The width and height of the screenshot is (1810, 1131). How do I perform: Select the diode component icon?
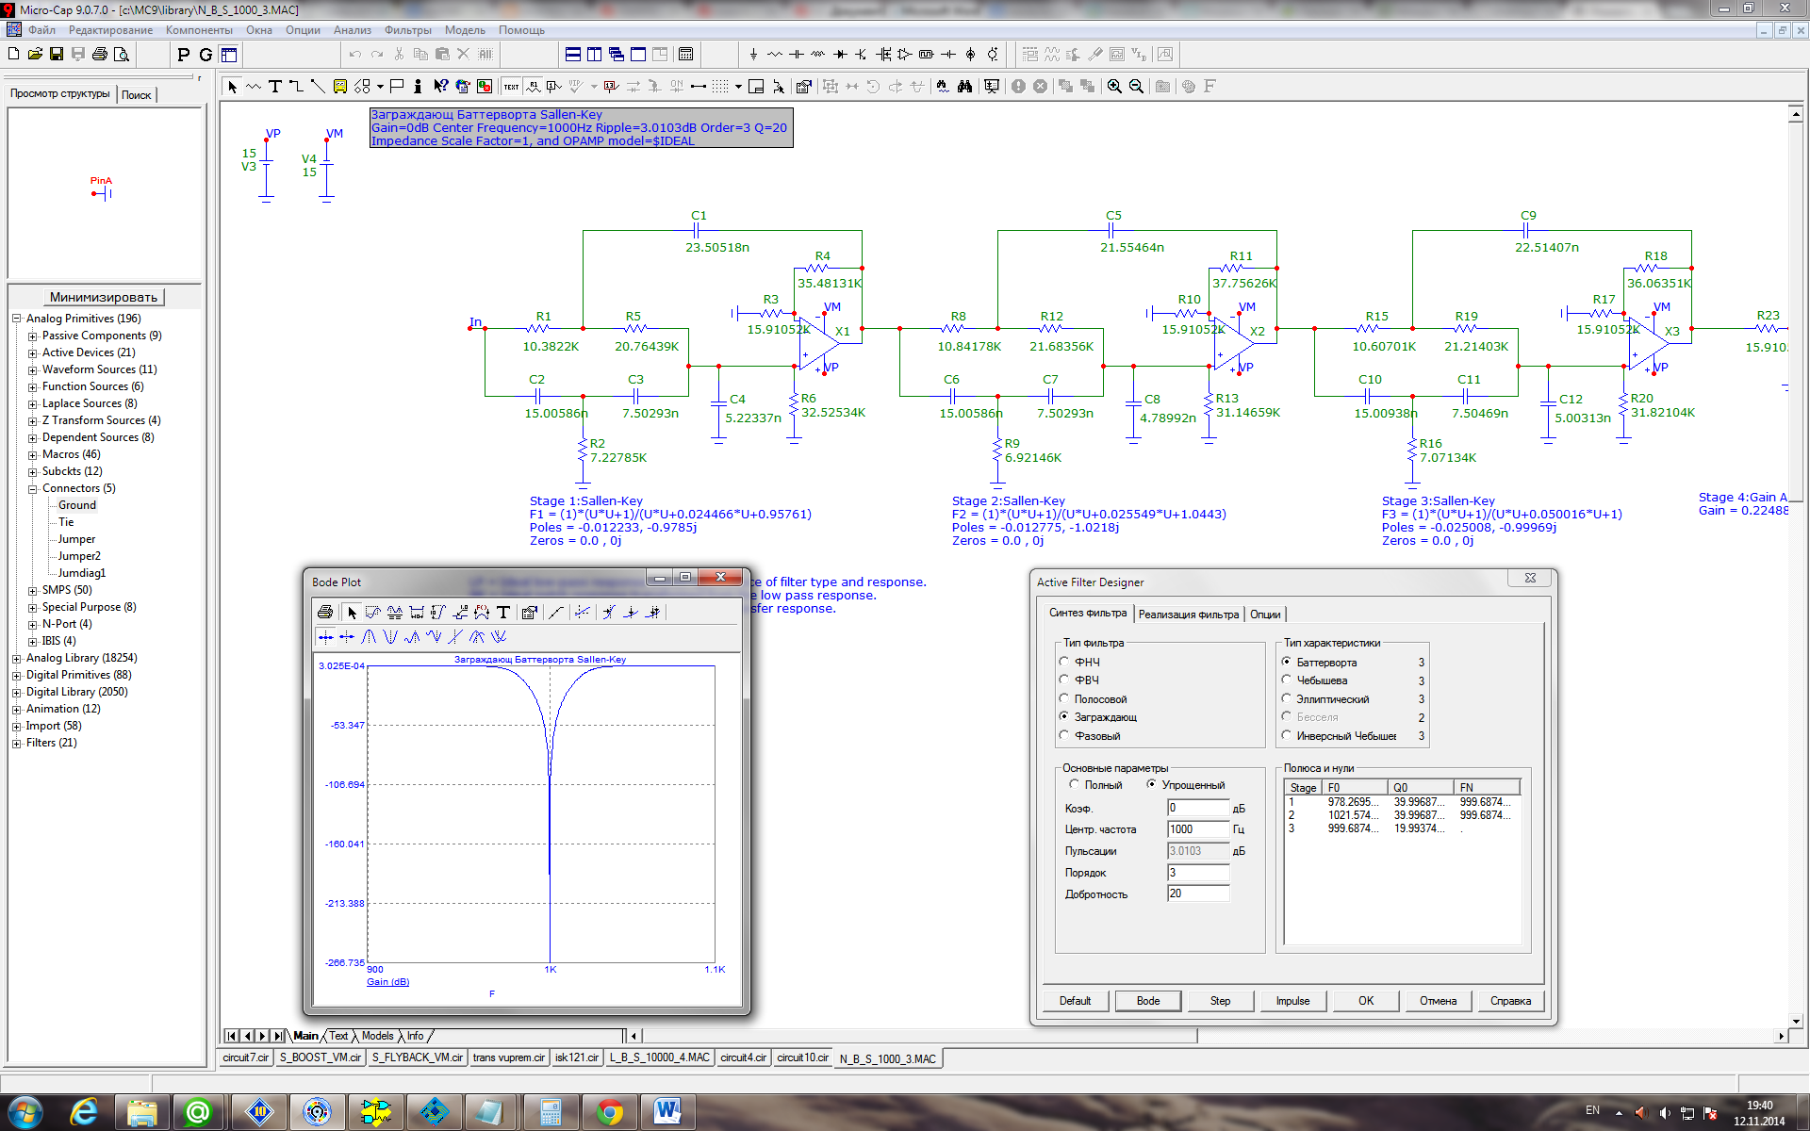tap(839, 55)
